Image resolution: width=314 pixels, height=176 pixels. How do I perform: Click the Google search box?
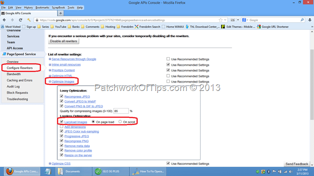274,20
